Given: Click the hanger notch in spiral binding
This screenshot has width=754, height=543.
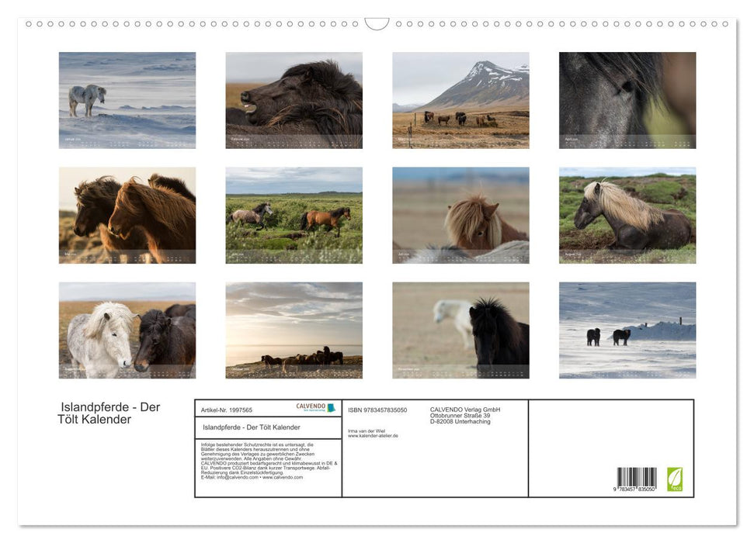Looking at the screenshot, I should [x=377, y=24].
